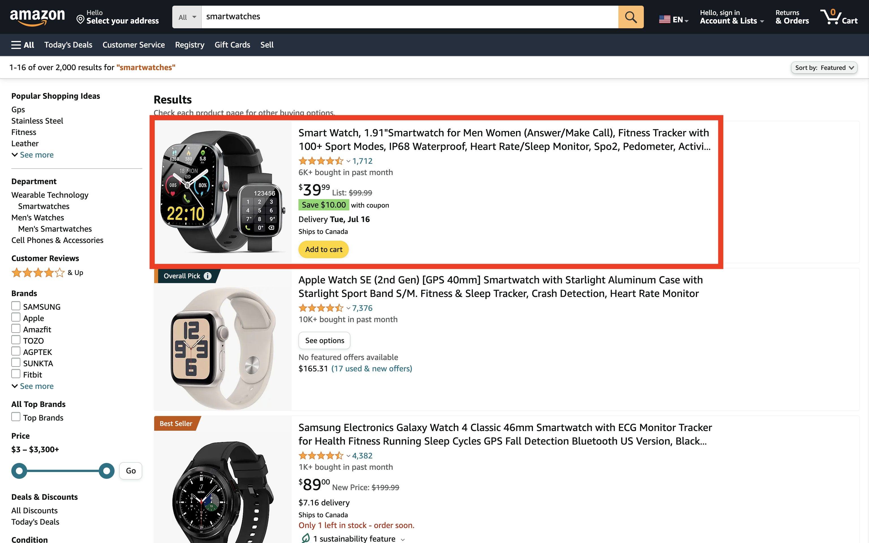Click See options for Apple Watch SE
The height and width of the screenshot is (543, 869).
point(324,341)
